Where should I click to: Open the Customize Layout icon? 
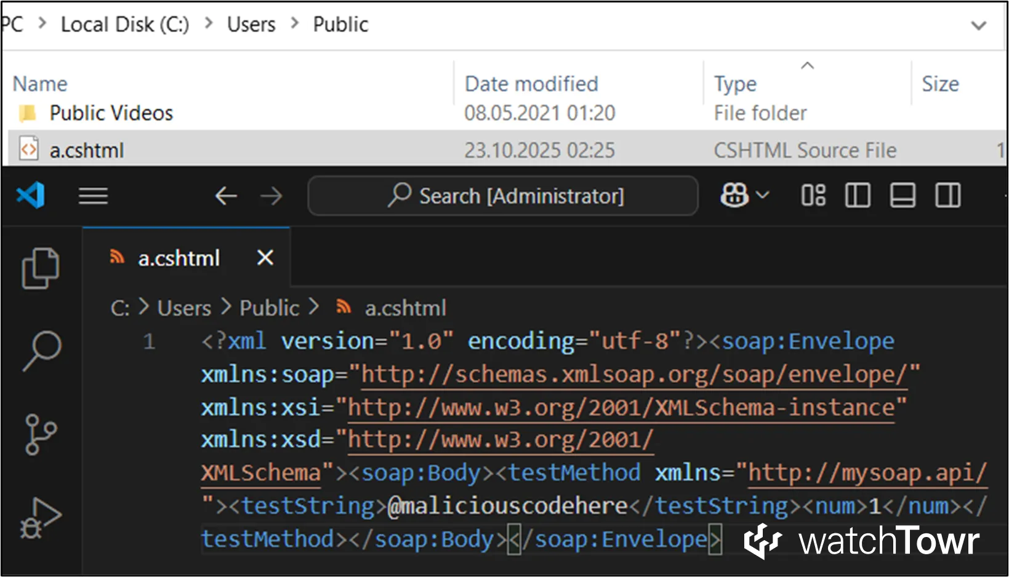tap(813, 196)
